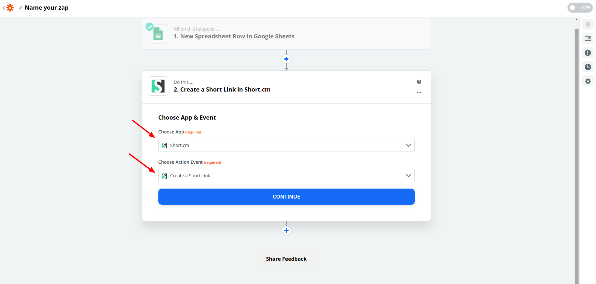Click the Short.cm app logo in step 2
This screenshot has height=284, width=596.
pyautogui.click(x=158, y=86)
